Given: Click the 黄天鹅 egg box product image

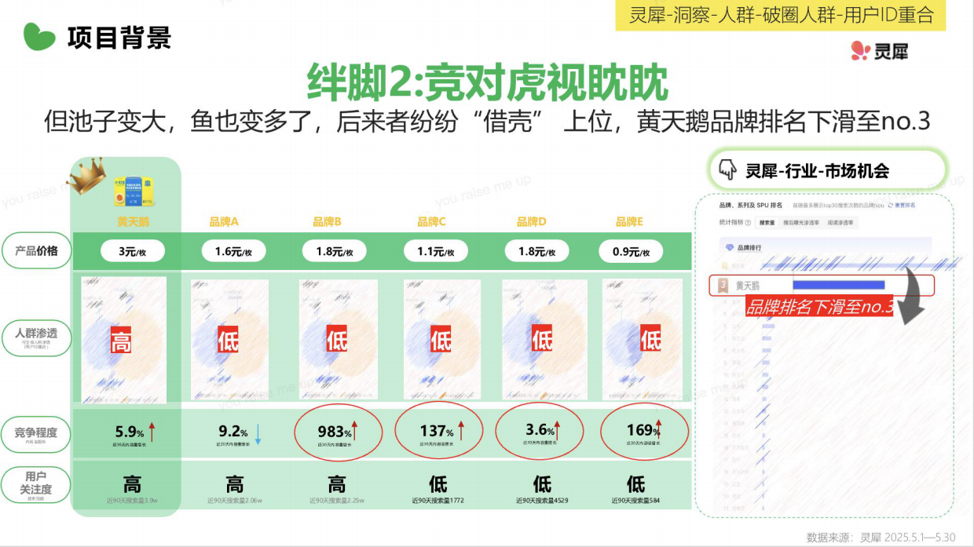Looking at the screenshot, I should point(133,191).
